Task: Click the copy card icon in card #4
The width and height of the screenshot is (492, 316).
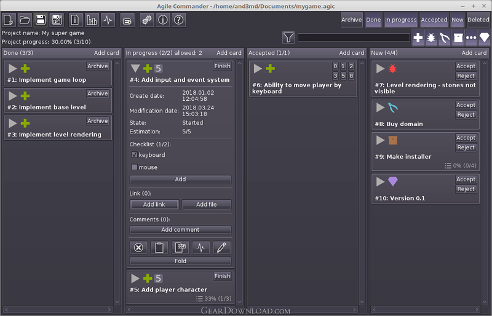Action: 180,248
